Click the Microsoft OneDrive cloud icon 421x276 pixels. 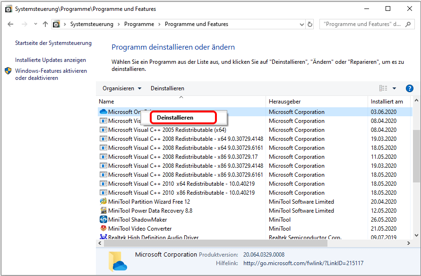103,112
